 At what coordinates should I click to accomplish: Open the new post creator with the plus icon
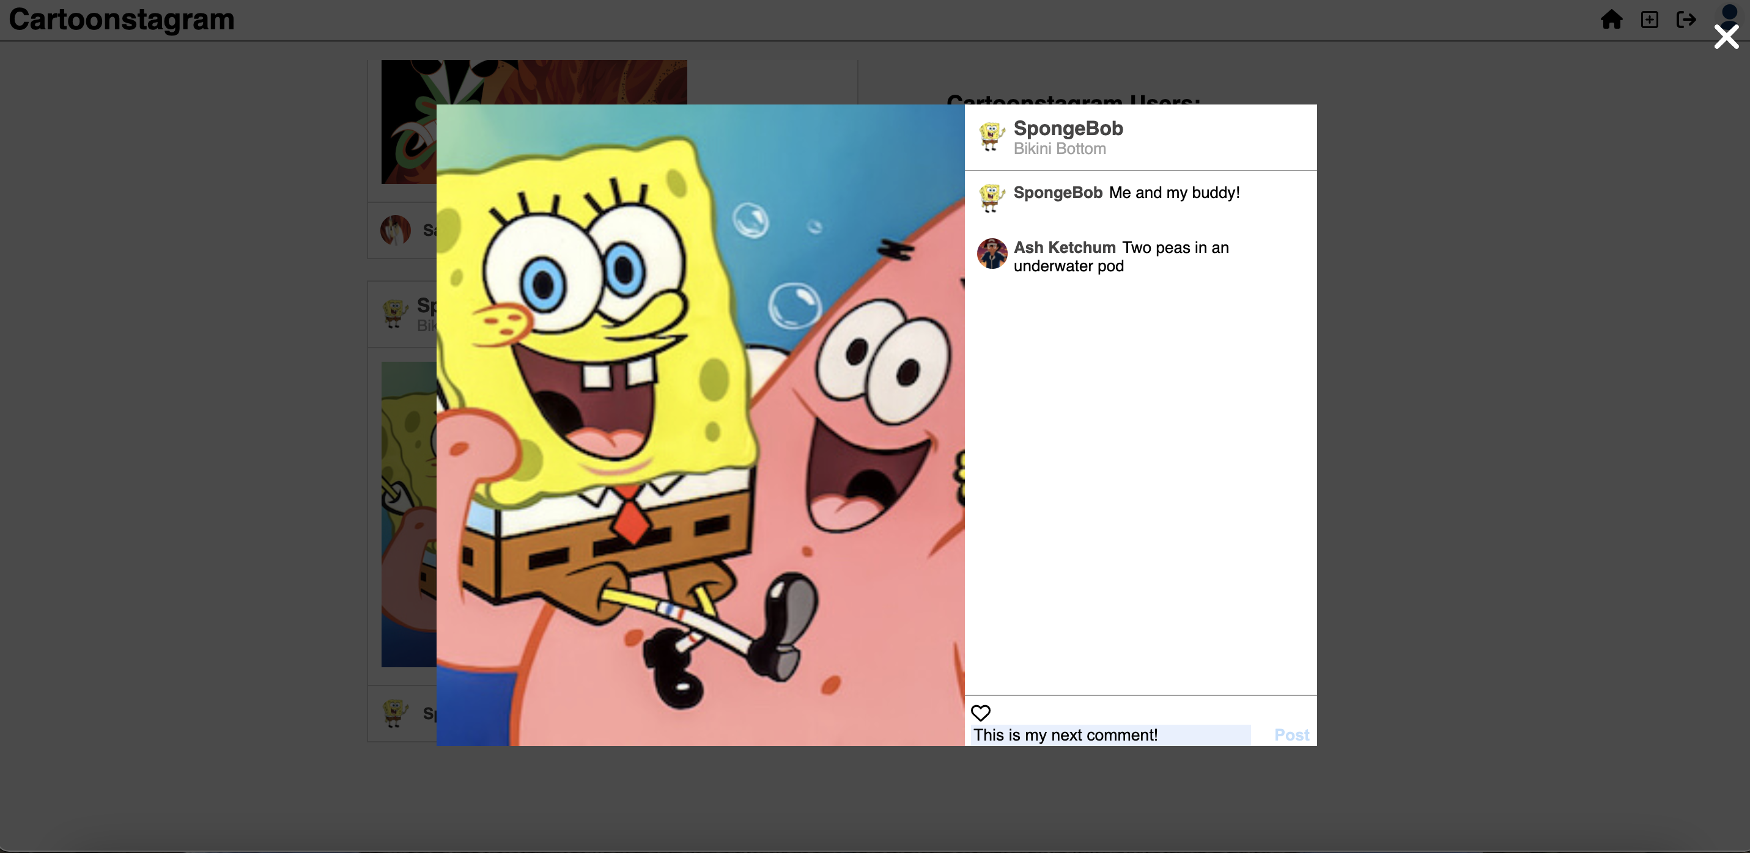tap(1650, 20)
